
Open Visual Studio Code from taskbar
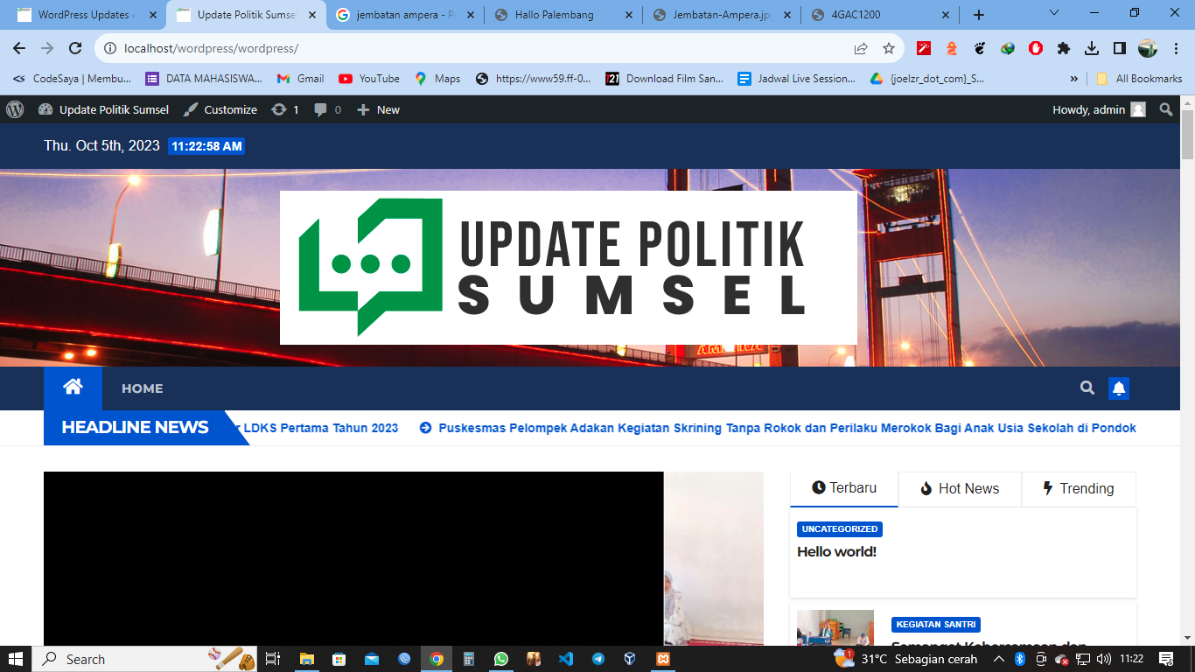point(566,659)
